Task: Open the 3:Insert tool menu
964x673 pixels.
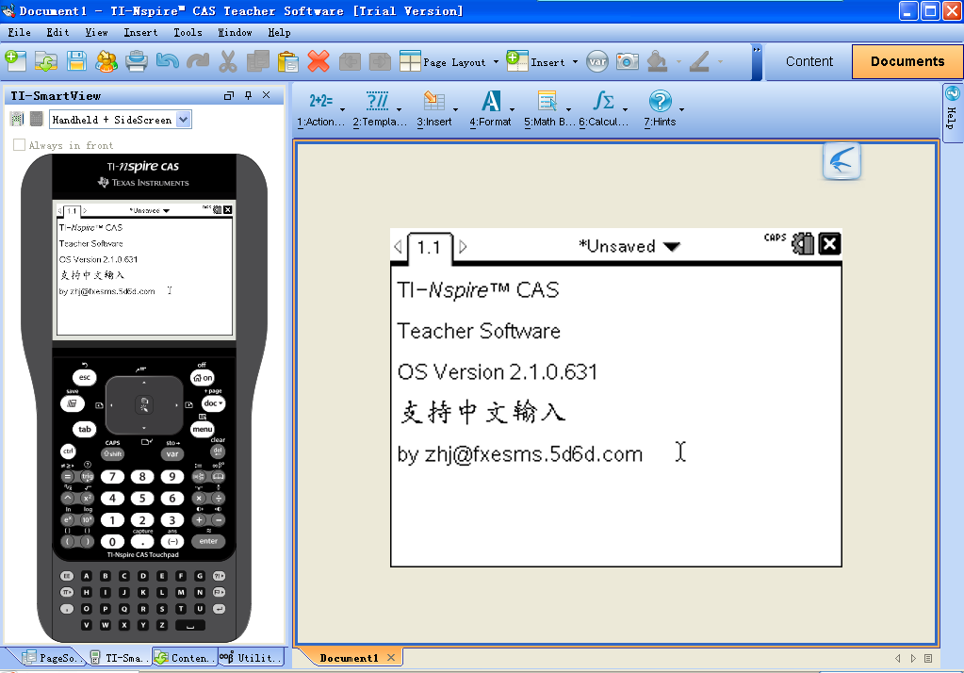Action: 434,108
